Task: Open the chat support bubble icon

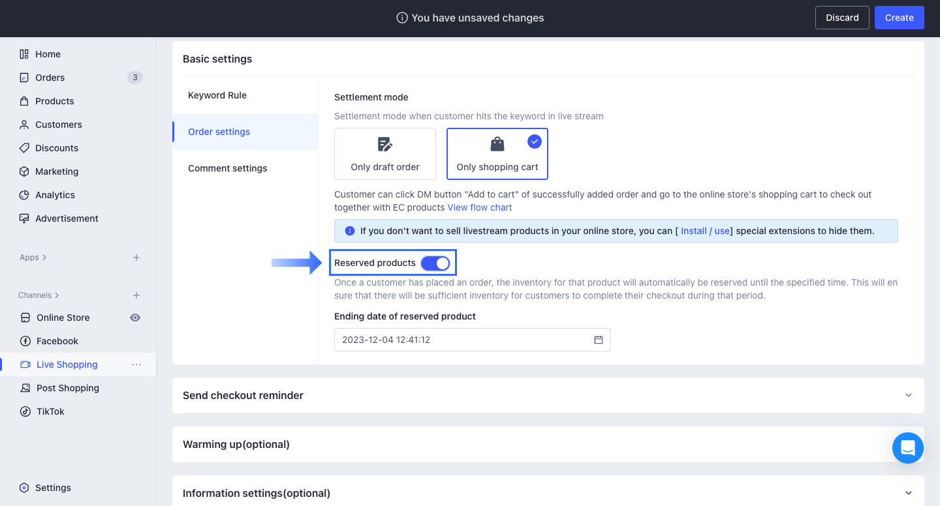Action: pyautogui.click(x=907, y=448)
